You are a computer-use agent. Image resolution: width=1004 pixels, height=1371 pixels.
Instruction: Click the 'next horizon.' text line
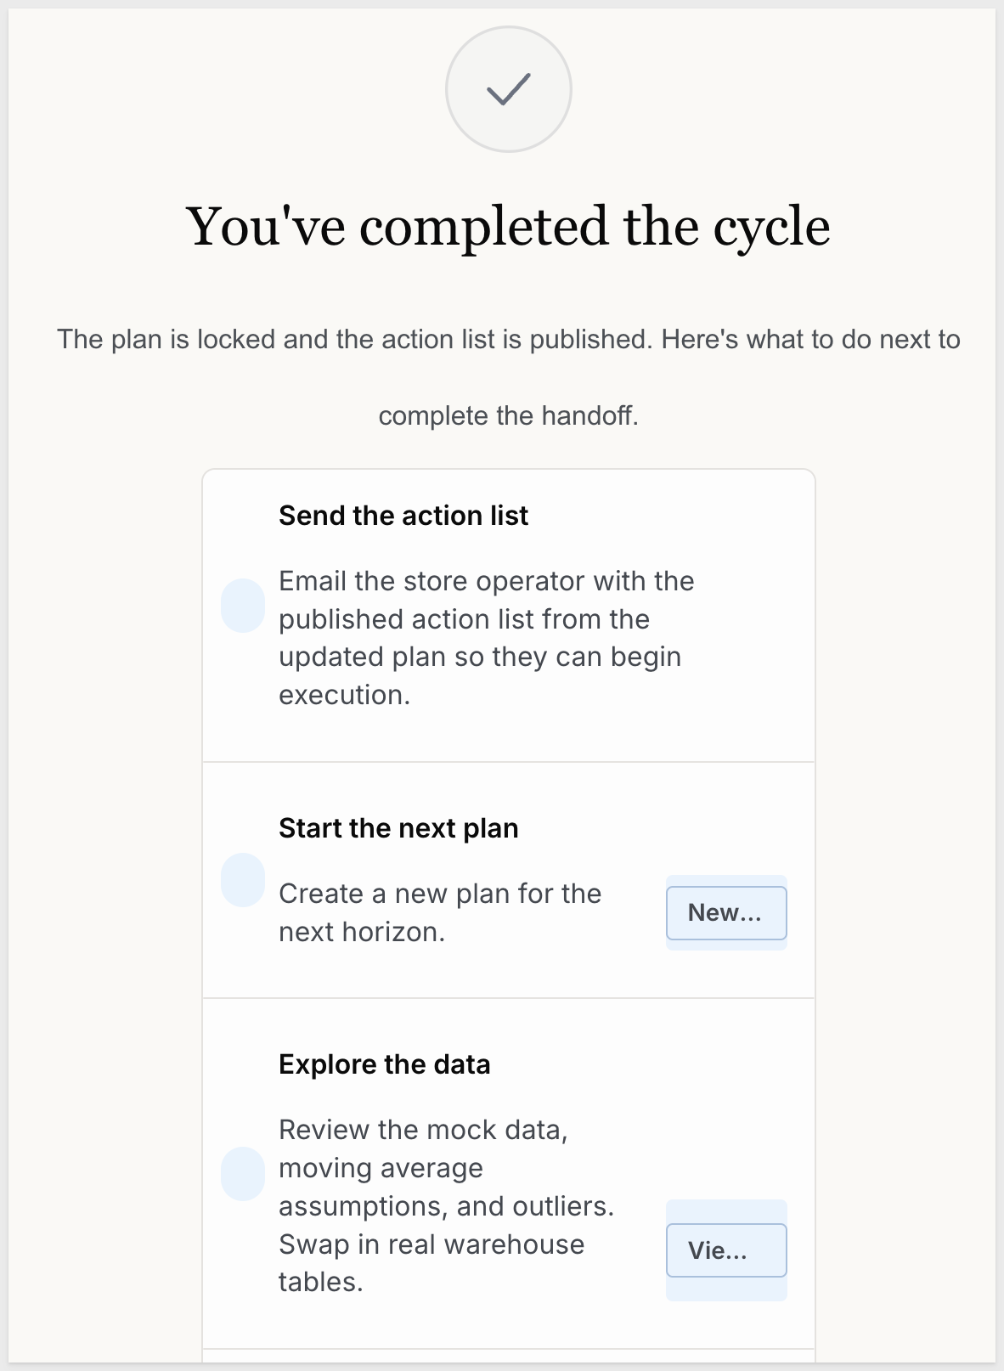pos(362,932)
